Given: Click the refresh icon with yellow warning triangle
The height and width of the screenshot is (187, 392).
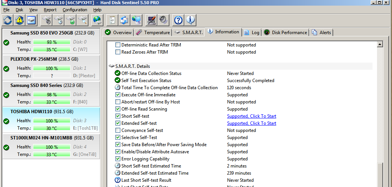Looking at the screenshot, I should click(x=19, y=20).
